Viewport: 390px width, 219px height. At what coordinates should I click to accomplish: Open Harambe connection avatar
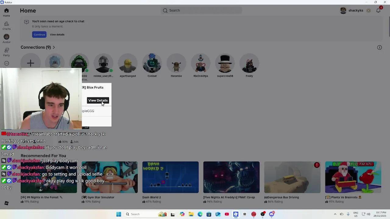(176, 63)
